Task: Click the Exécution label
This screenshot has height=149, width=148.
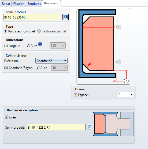Action: point(12,61)
